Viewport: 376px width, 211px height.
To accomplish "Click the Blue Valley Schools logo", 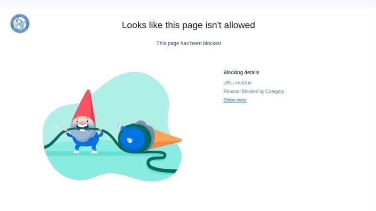I will pos(20,23).
